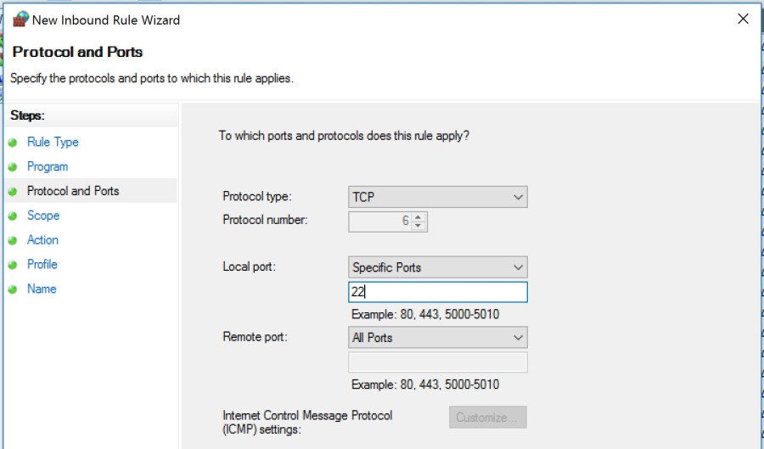This screenshot has width=764, height=449.
Task: Click the Protocol number: label
Action: point(265,220)
